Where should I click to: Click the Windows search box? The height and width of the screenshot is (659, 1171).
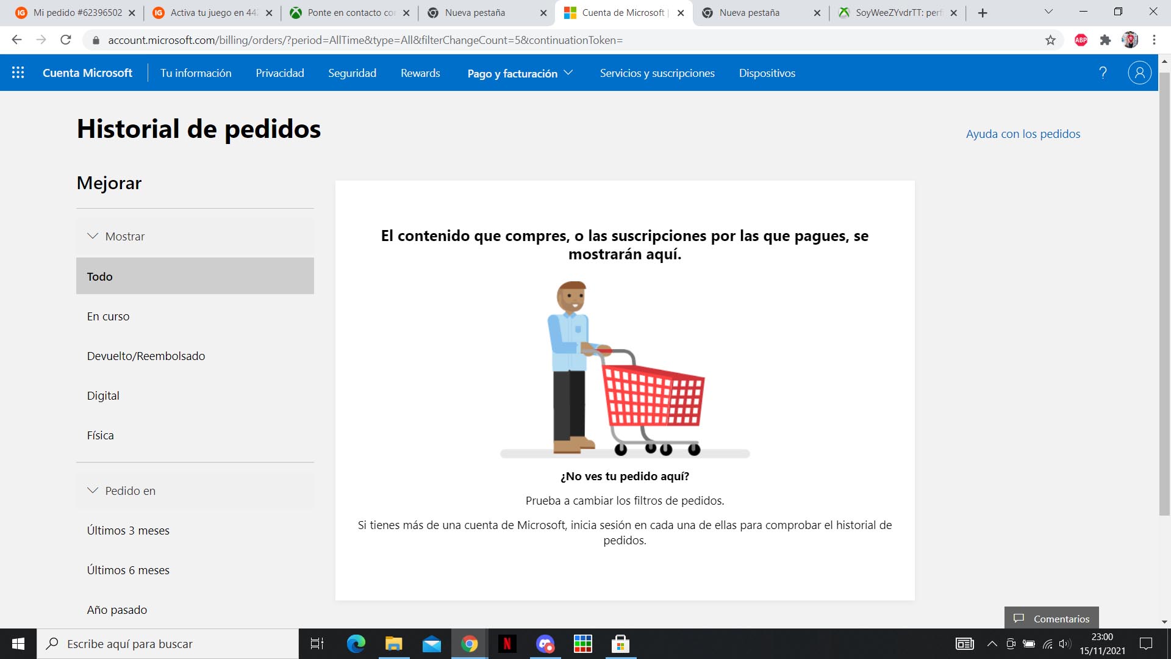click(168, 644)
